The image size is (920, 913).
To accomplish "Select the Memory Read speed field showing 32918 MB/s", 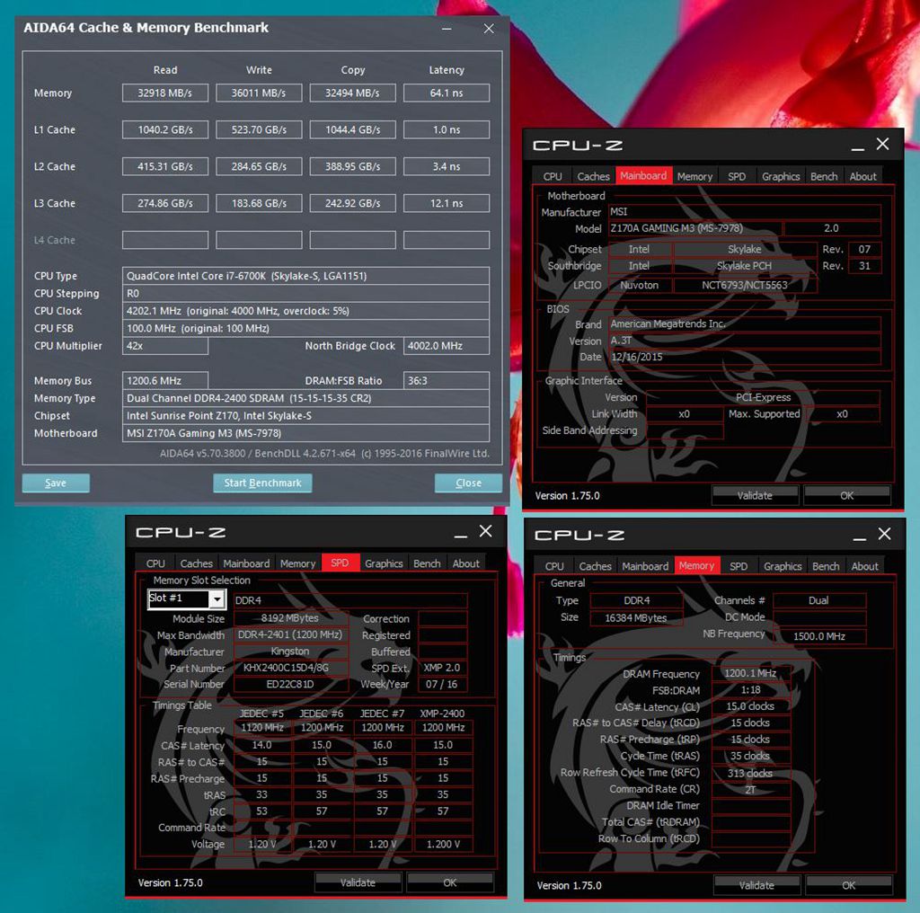I will [164, 93].
